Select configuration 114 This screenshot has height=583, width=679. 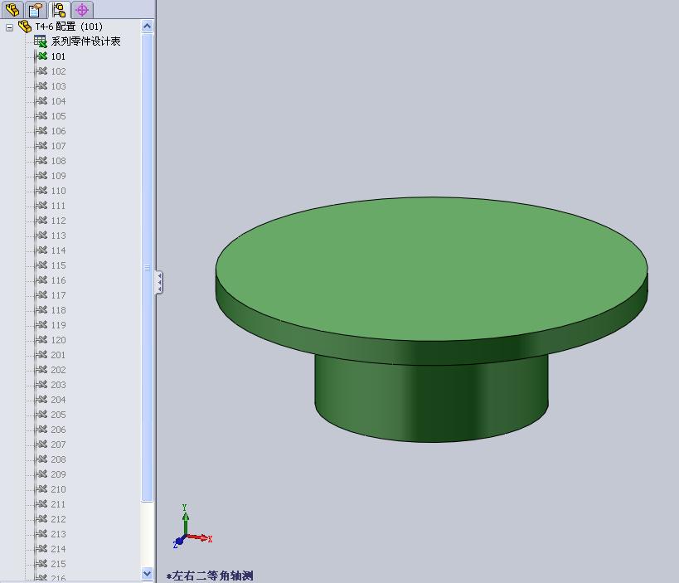[x=59, y=250]
